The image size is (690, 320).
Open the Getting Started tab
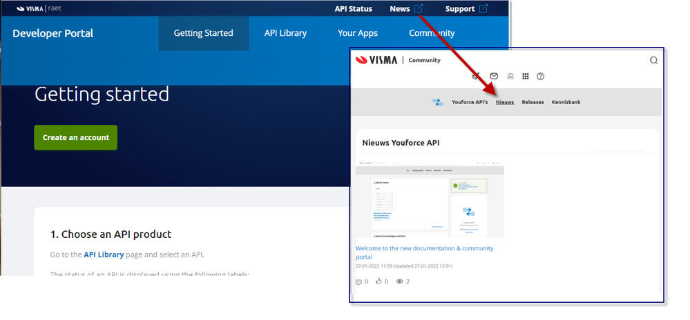[x=203, y=33]
